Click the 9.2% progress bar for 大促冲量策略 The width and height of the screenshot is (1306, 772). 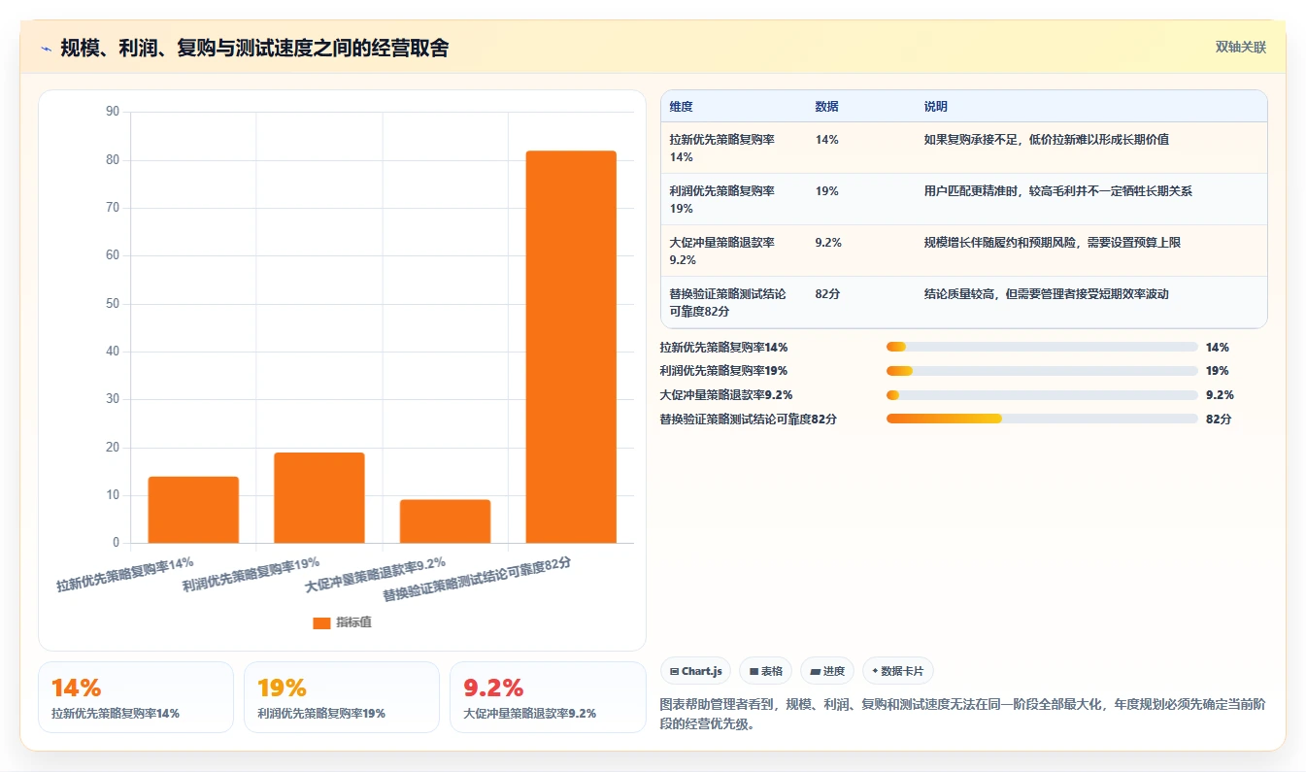[1042, 395]
